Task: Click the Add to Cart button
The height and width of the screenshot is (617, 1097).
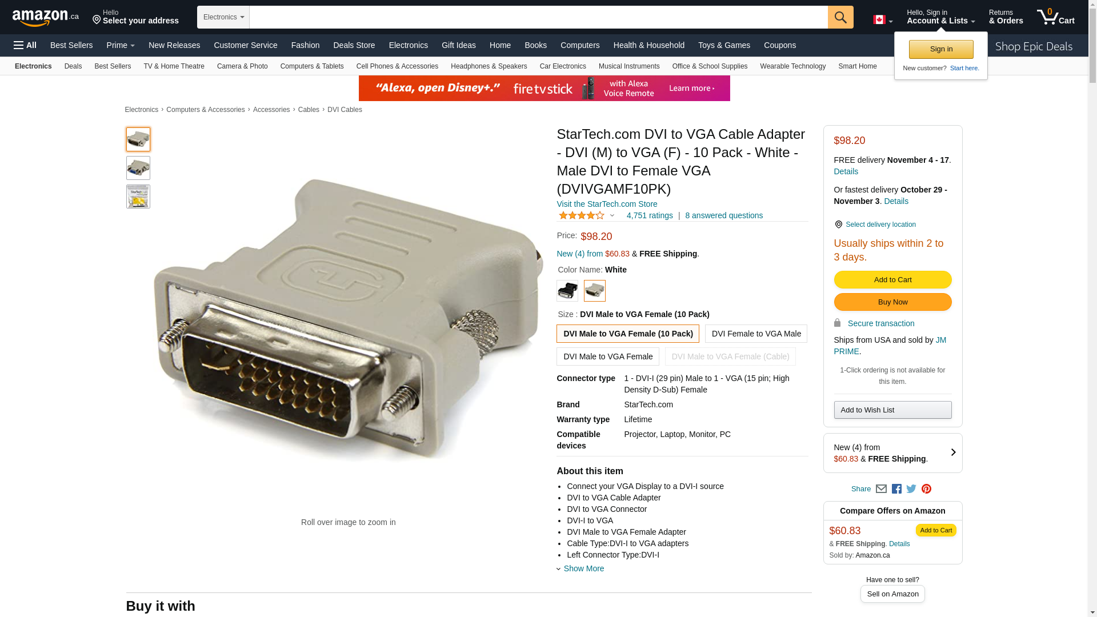Action: coord(892,279)
